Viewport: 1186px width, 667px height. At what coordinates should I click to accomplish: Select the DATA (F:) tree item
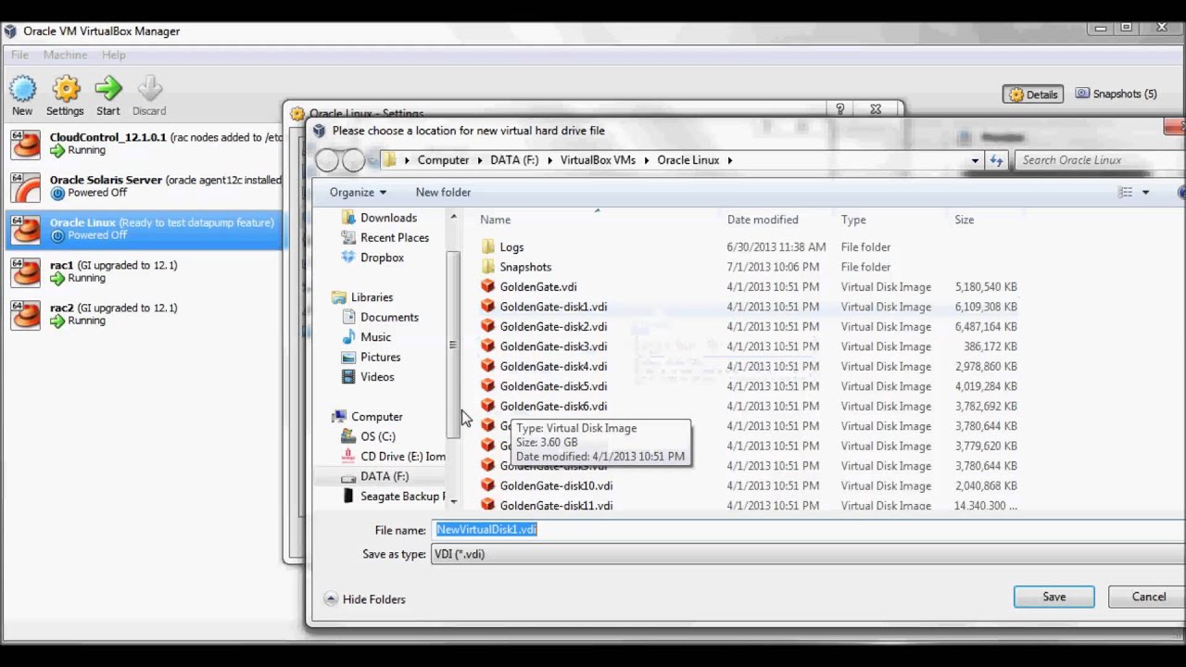pos(385,476)
